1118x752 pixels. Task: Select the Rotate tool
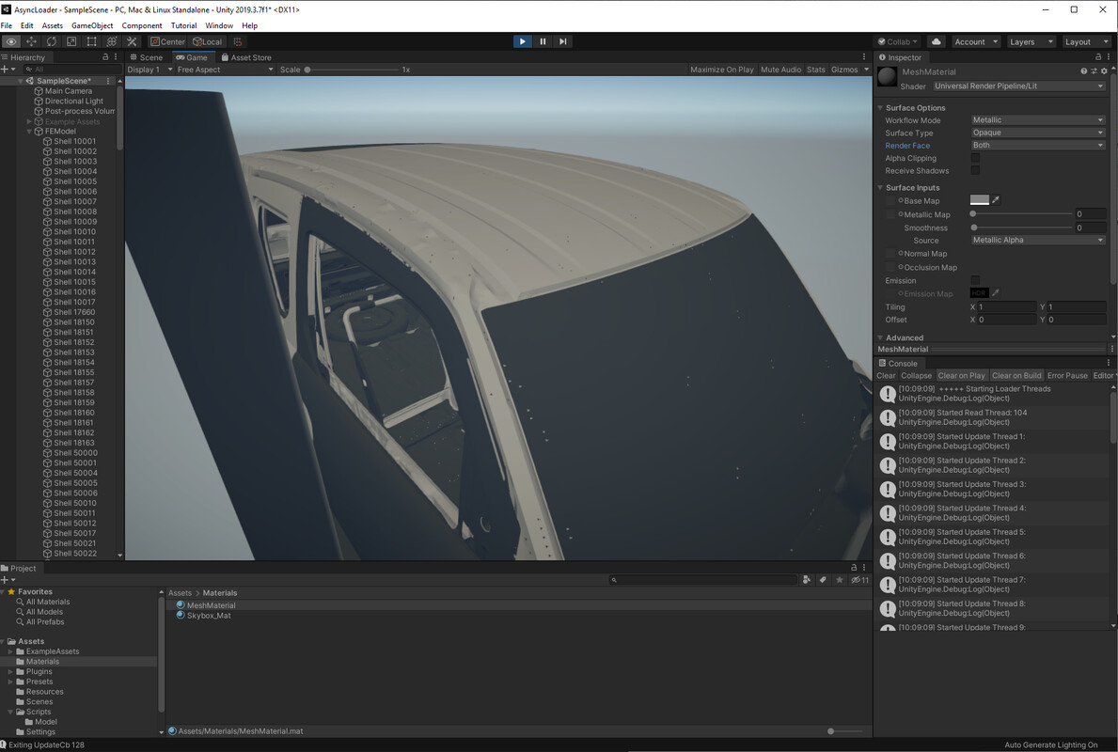point(51,41)
